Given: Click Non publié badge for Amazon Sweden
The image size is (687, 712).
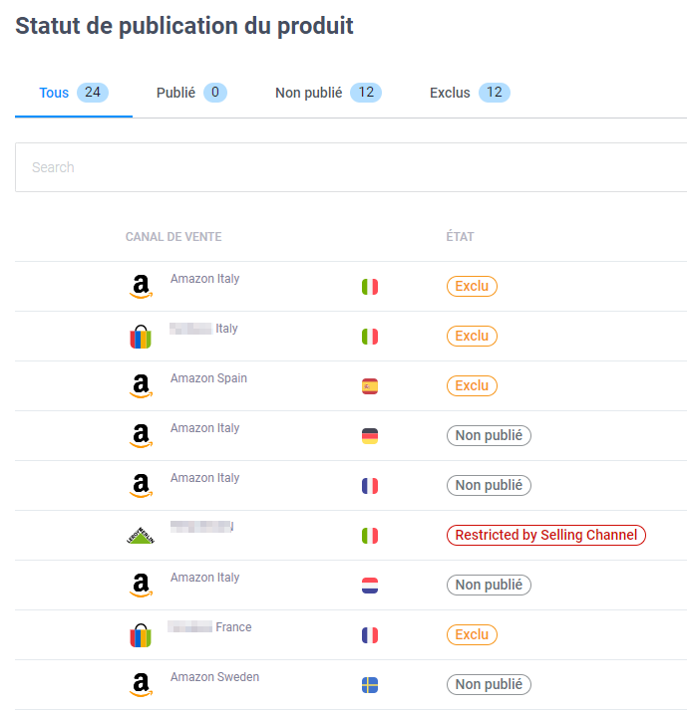Looking at the screenshot, I should (x=489, y=685).
